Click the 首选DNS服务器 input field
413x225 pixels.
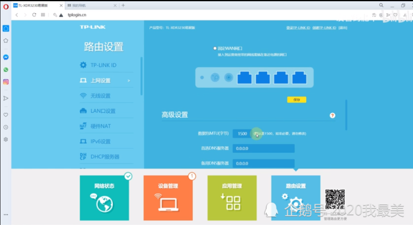pos(263,148)
